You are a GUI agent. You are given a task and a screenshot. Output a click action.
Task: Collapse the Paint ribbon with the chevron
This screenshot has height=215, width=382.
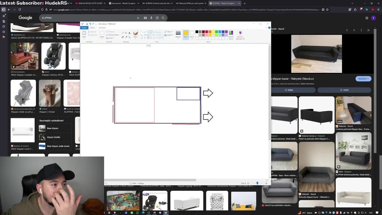pos(266,28)
